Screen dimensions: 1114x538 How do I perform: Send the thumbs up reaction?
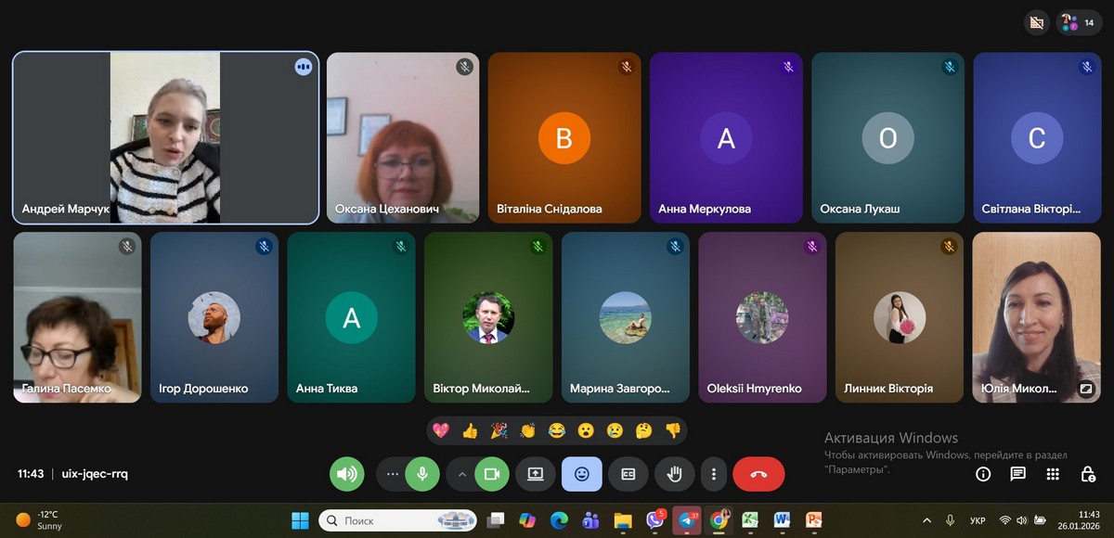470,430
